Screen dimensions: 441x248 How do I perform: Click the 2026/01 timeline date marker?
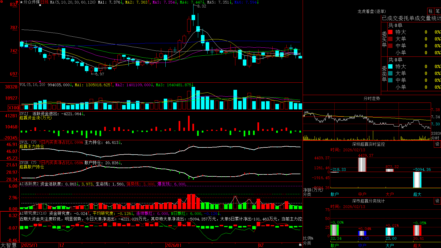[174, 245]
